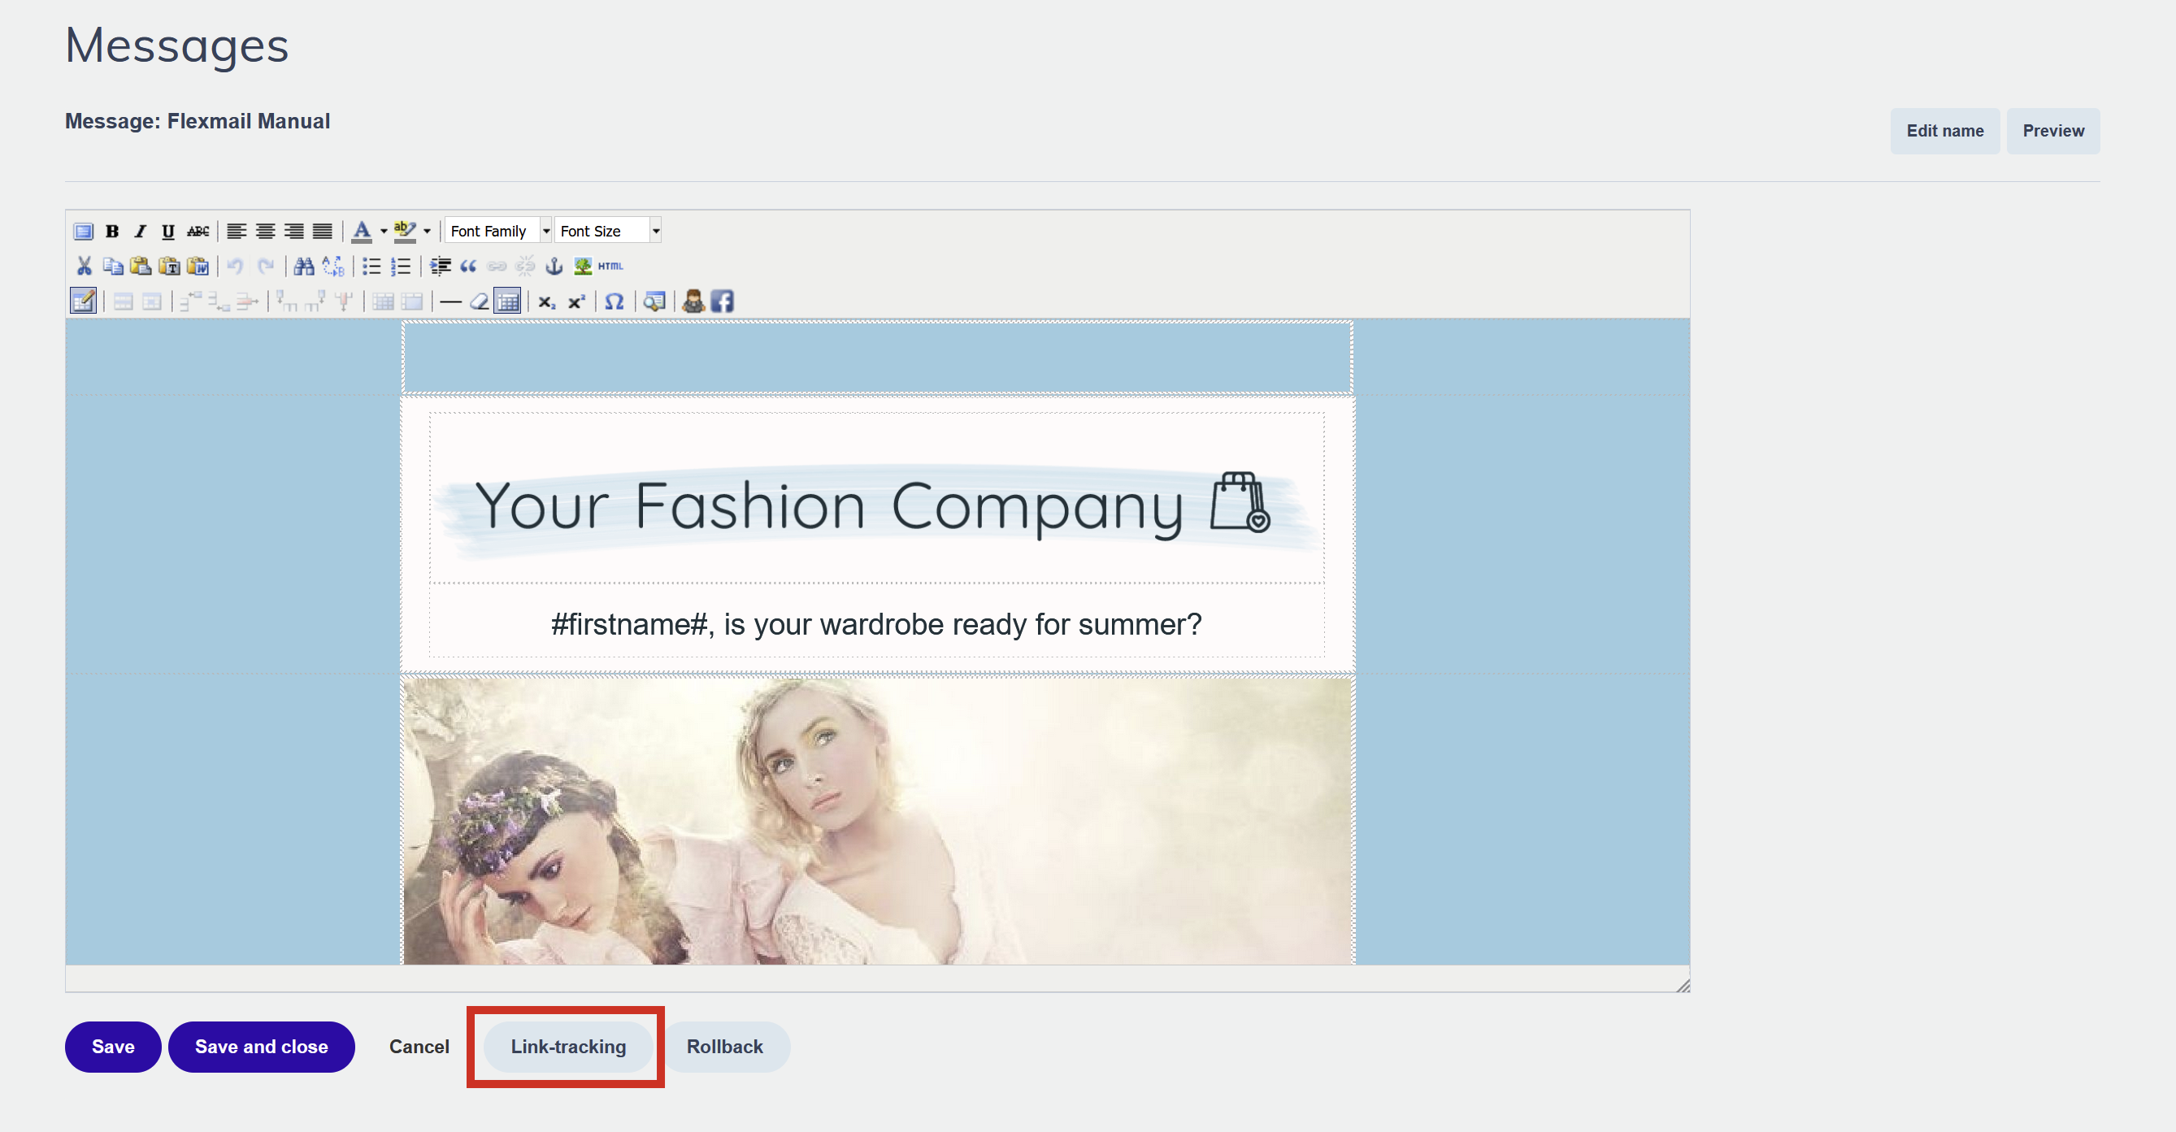The image size is (2176, 1132).
Task: Click the scissors Cut icon
Action: (84, 267)
